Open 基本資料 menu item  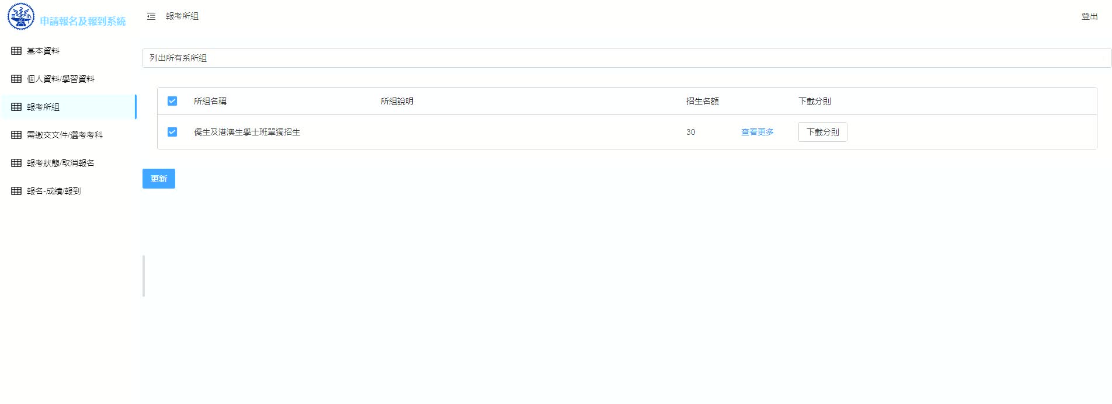[x=68, y=51]
